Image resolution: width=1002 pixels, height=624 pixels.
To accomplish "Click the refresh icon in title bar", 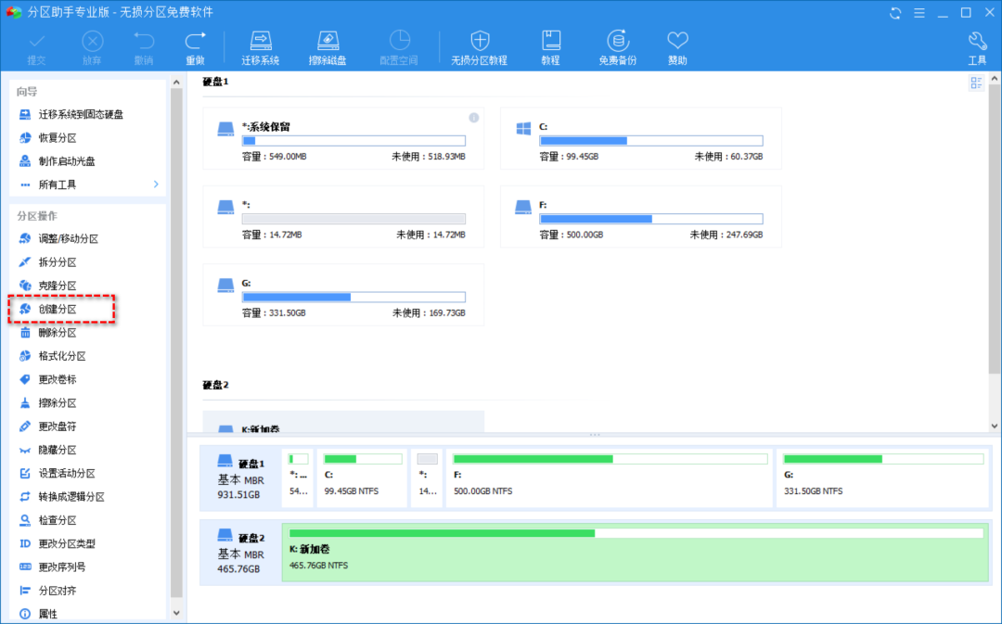I will coord(895,13).
